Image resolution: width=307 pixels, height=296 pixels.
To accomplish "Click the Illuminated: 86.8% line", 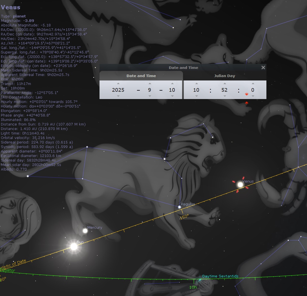I will point(18,120).
